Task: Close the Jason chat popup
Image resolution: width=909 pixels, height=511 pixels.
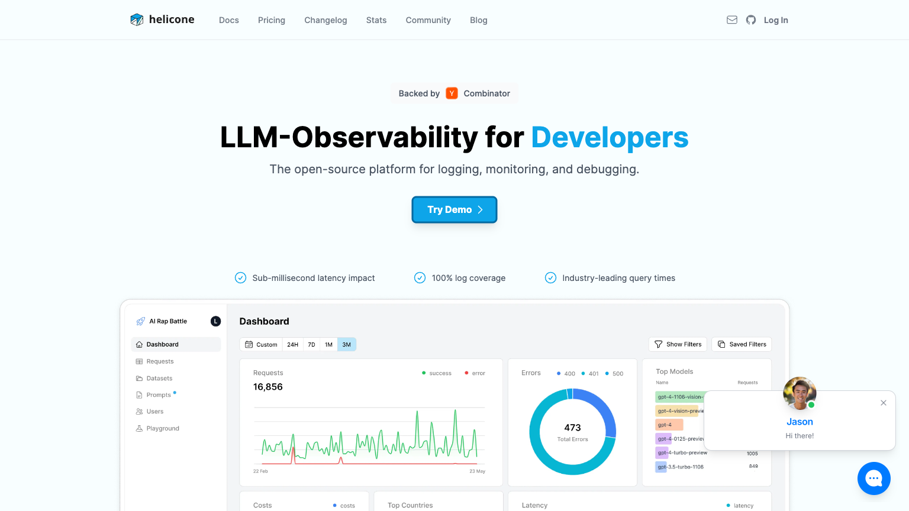Action: coord(884,403)
